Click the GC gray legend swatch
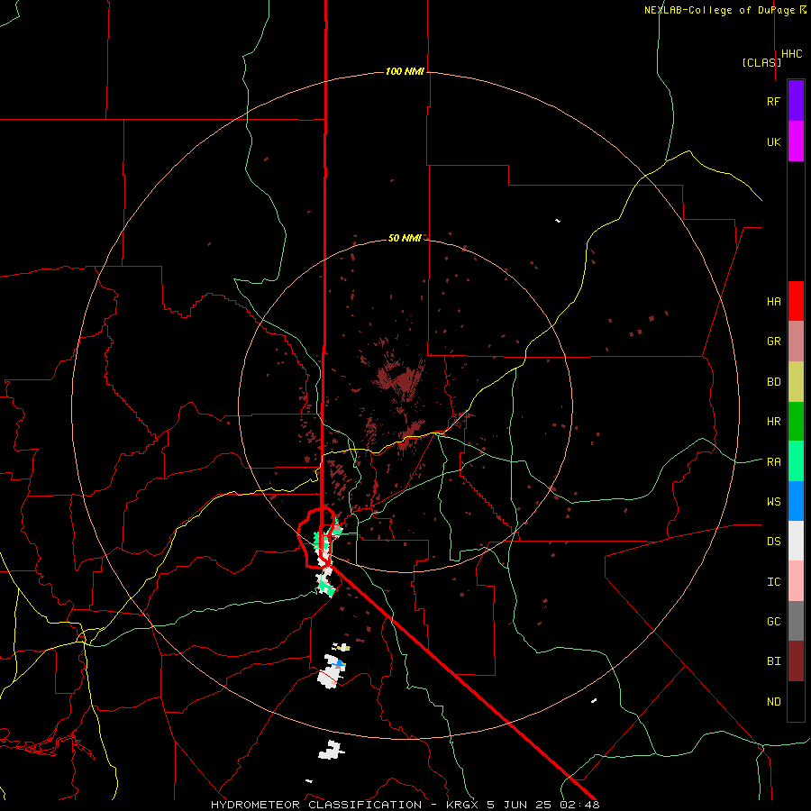The image size is (811, 811). (x=796, y=621)
